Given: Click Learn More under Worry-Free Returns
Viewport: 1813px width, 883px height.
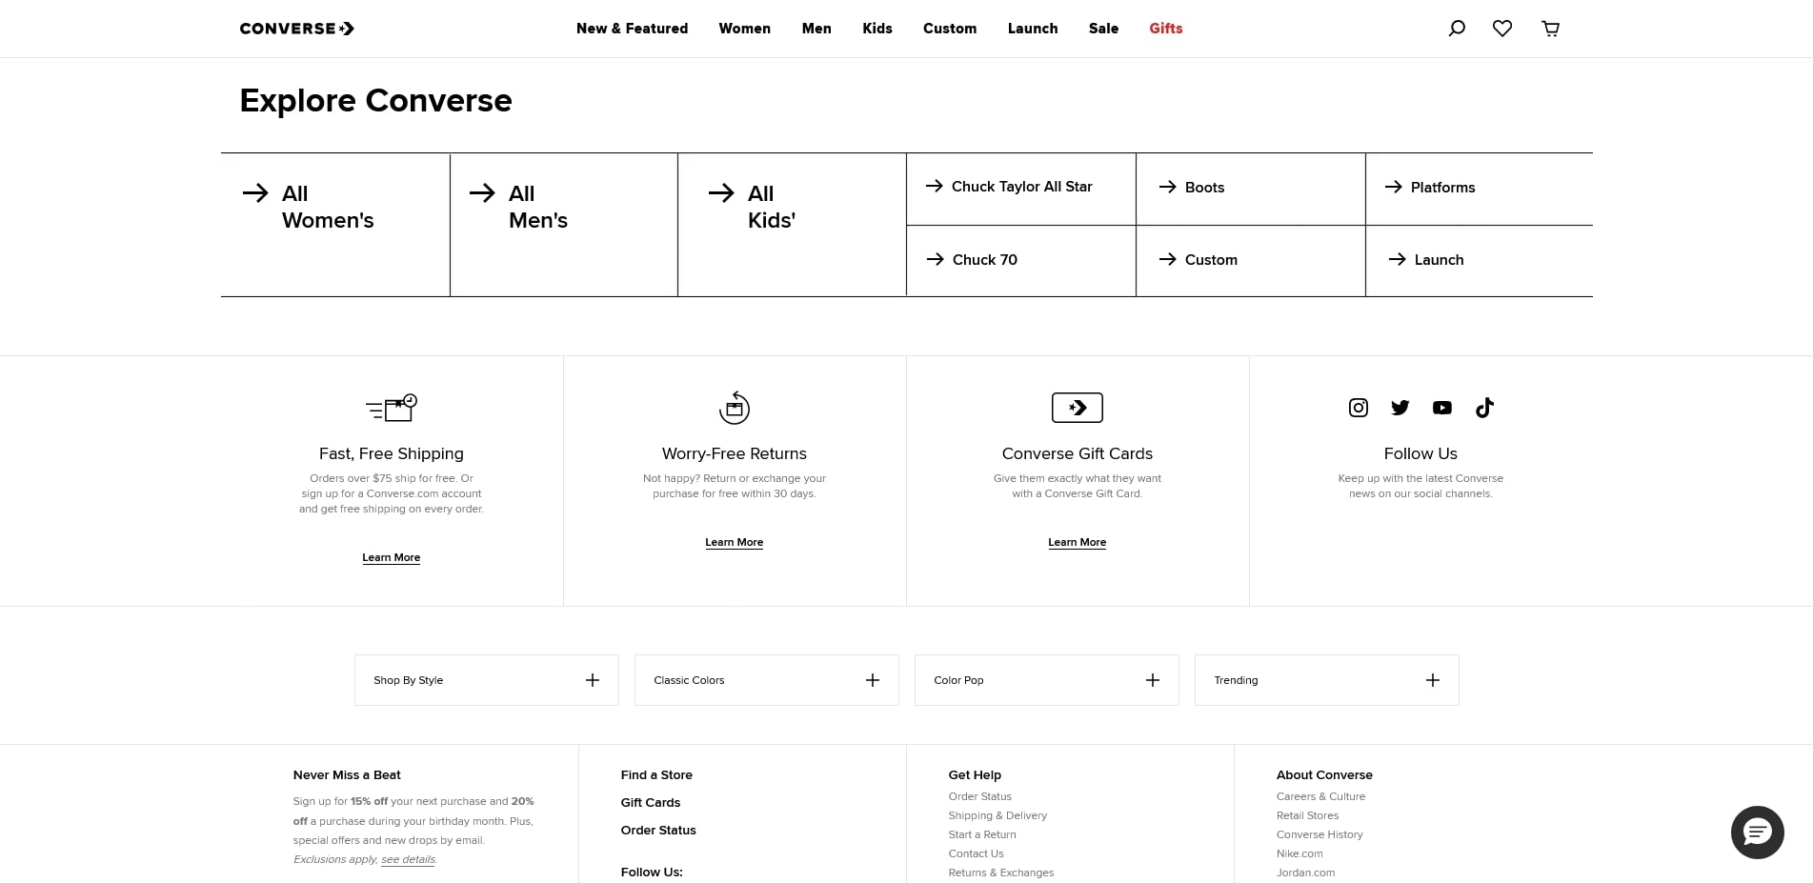Looking at the screenshot, I should [x=735, y=542].
